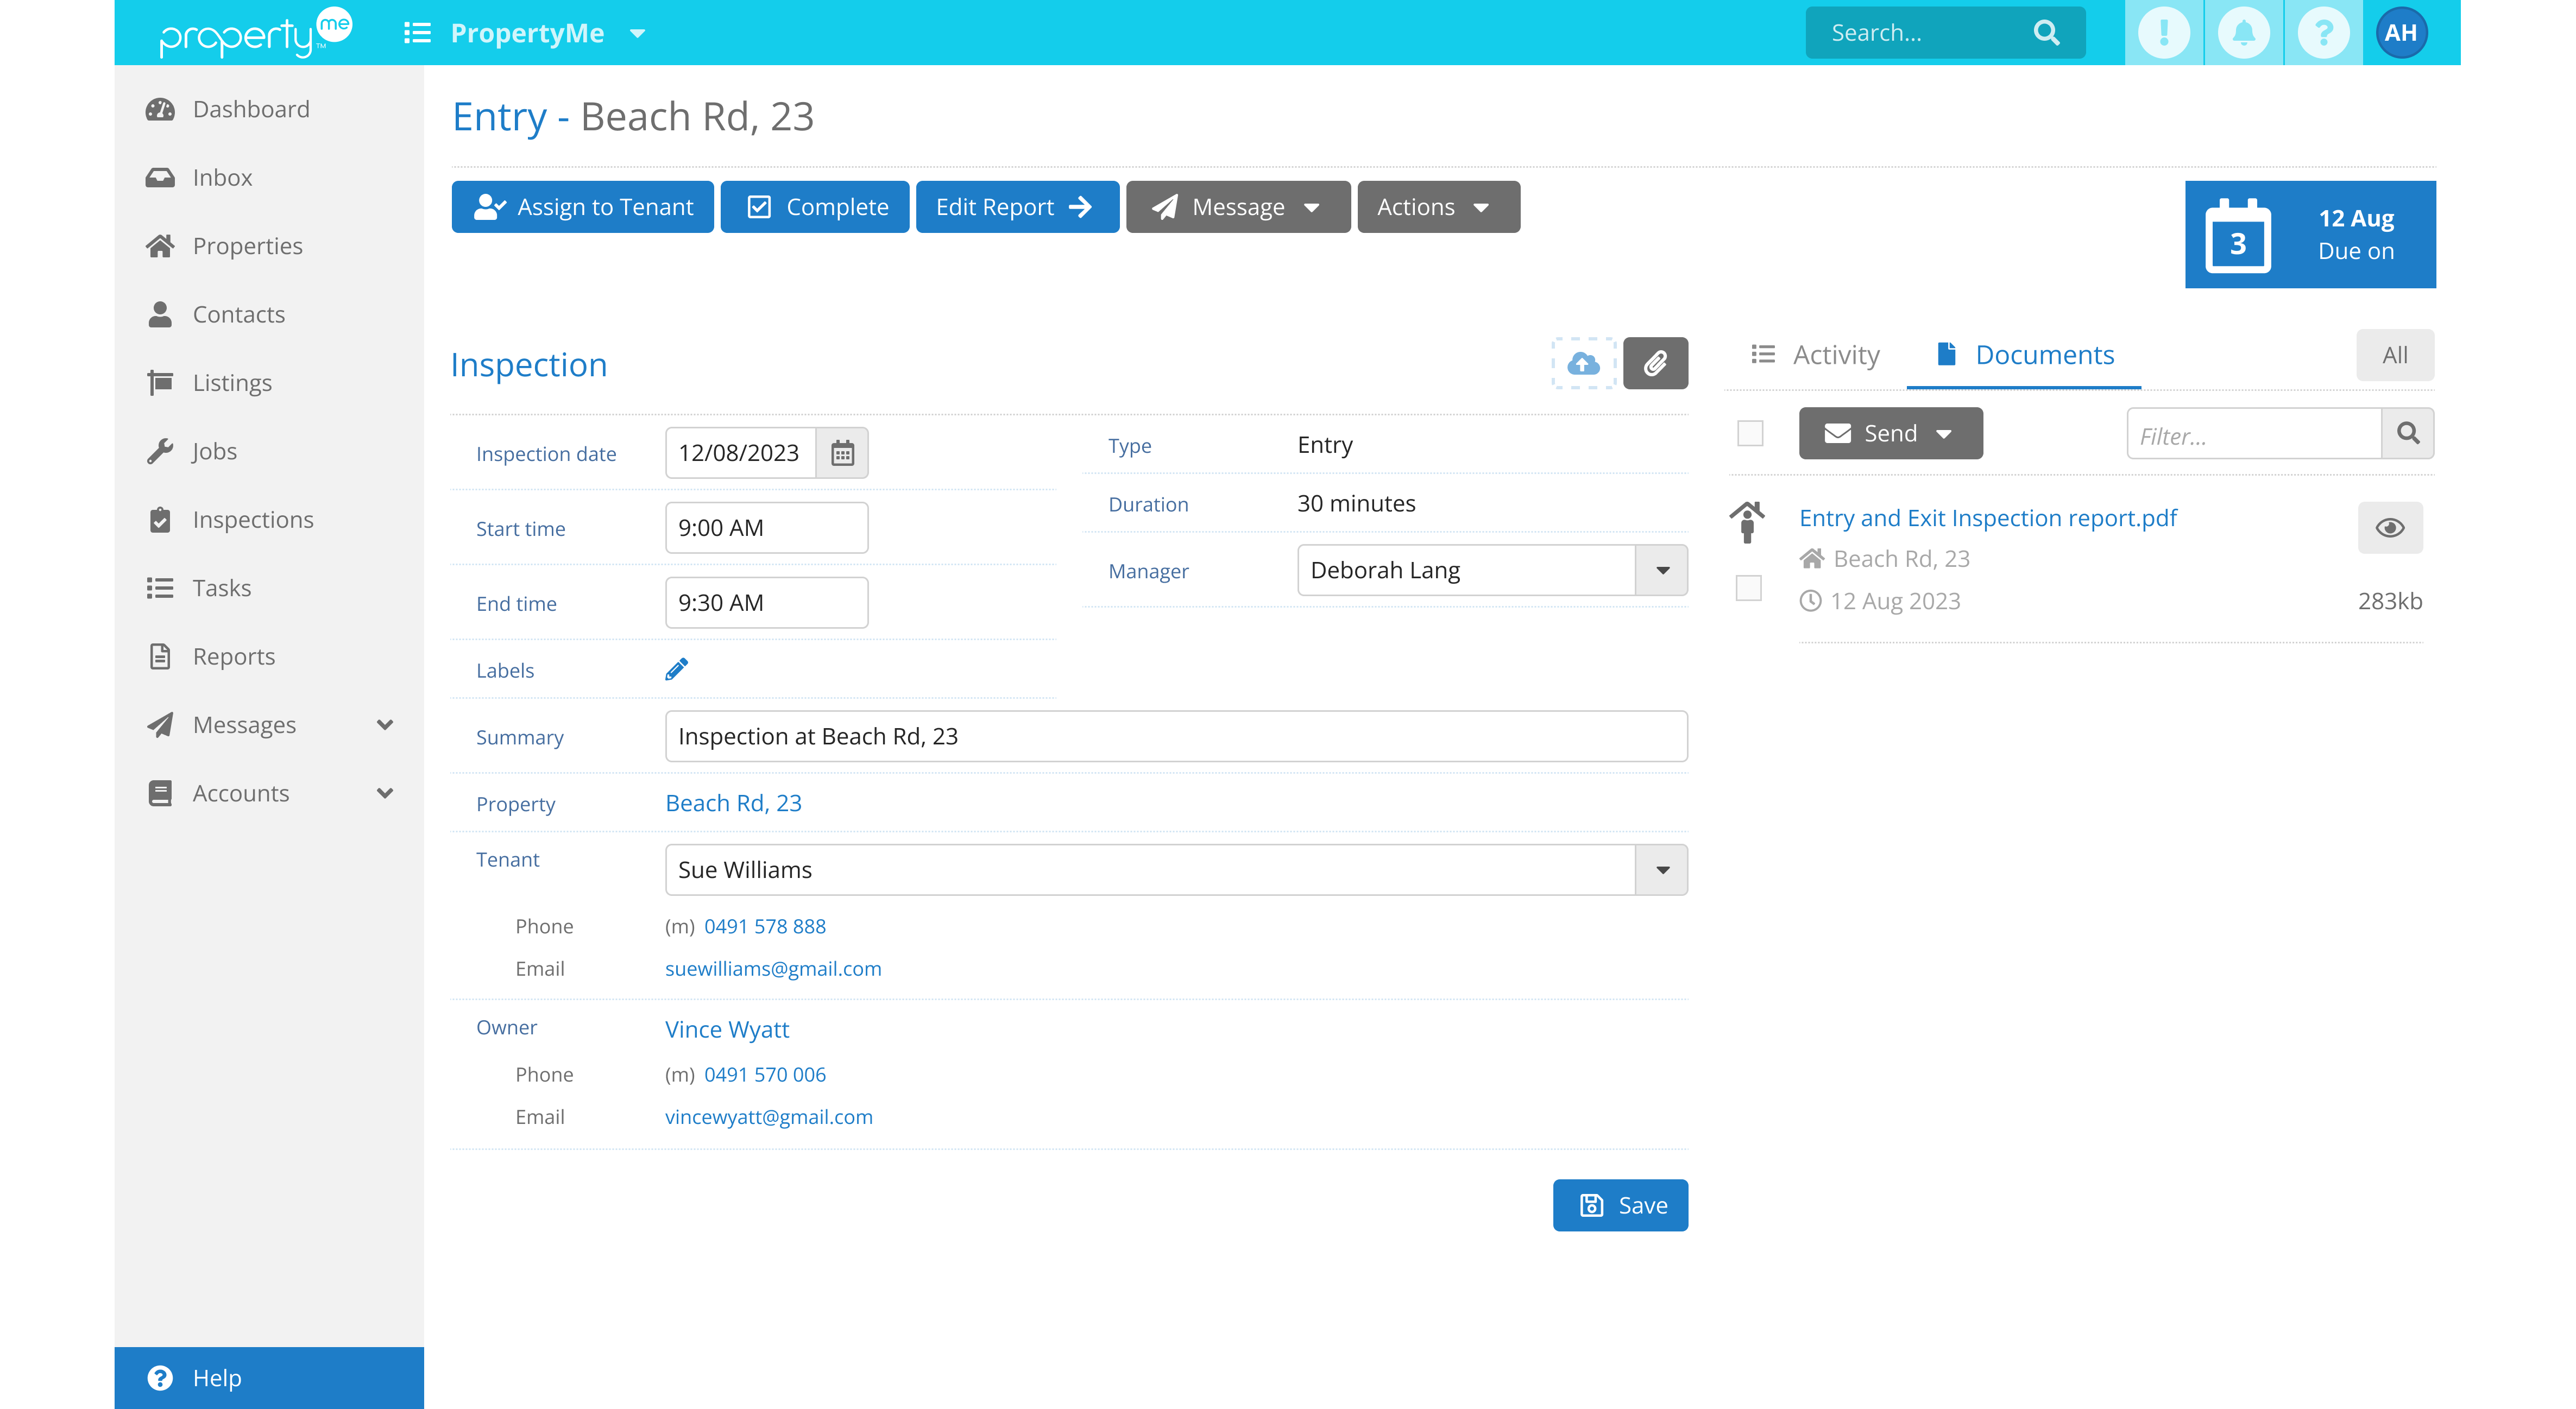The width and height of the screenshot is (2576, 1409).
Task: Click the Complete button
Action: 815,207
